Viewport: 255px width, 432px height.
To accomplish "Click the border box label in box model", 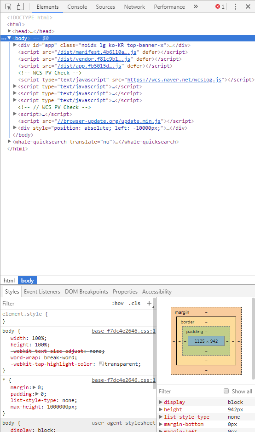I will point(187,322).
